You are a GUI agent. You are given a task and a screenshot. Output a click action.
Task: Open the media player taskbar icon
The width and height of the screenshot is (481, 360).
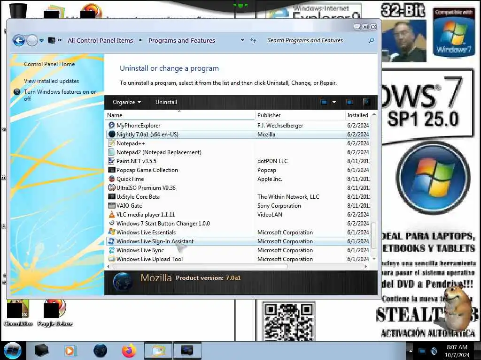point(70,351)
